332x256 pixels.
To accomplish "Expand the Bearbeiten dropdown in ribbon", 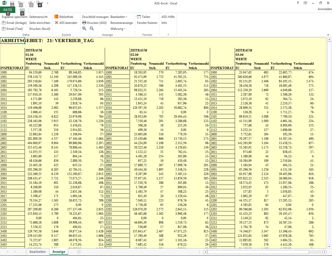I will 119,17.
